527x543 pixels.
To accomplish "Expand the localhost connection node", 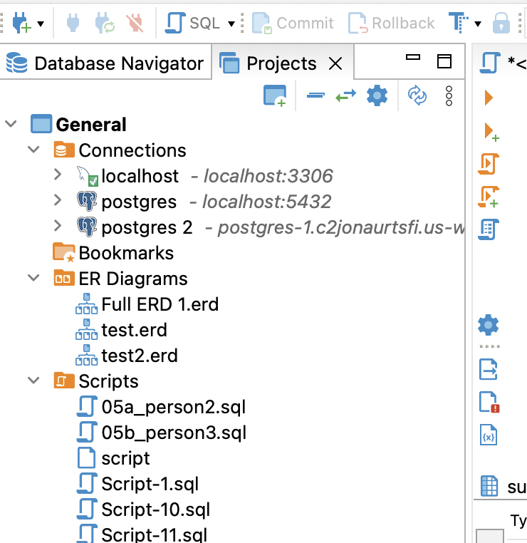I will click(x=58, y=176).
